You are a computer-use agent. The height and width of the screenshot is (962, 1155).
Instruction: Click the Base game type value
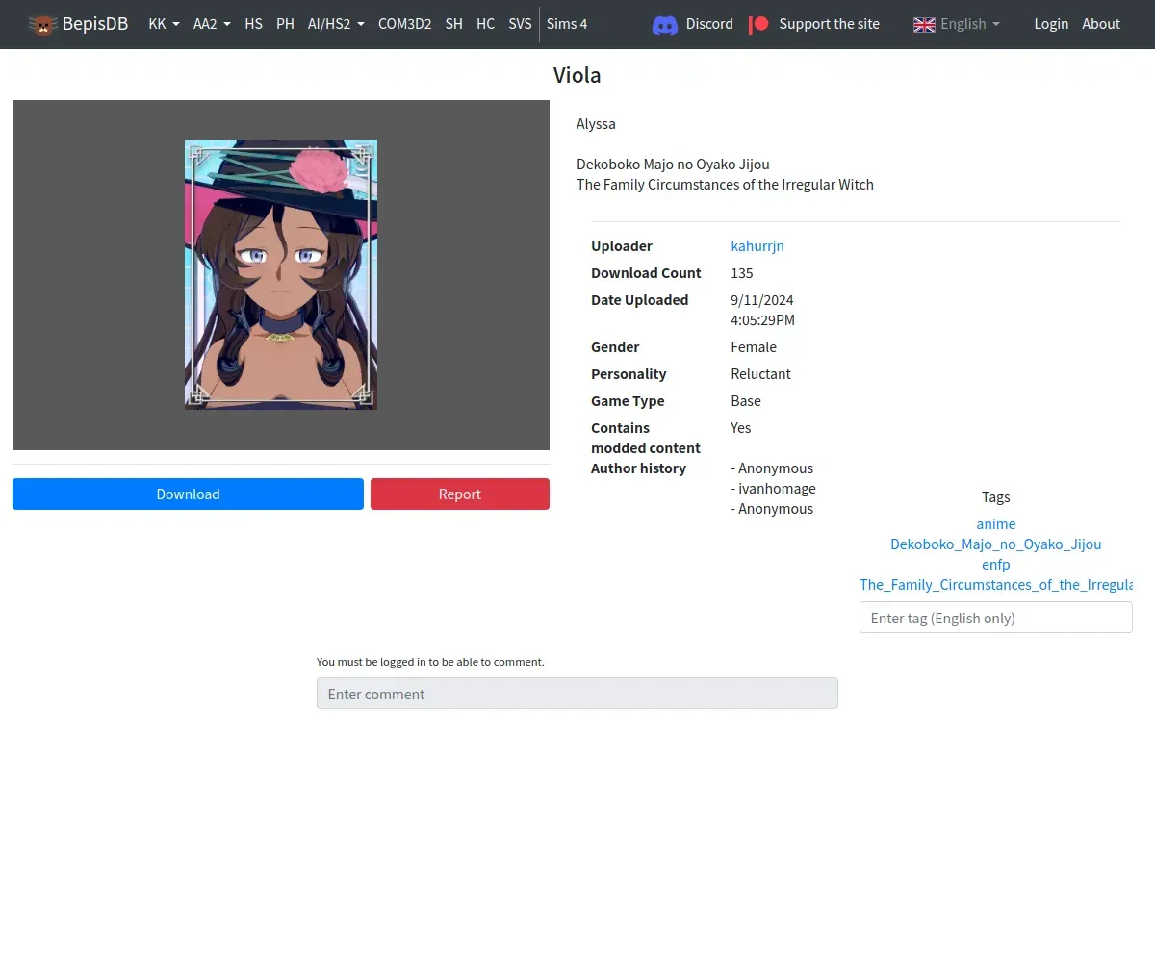click(746, 401)
